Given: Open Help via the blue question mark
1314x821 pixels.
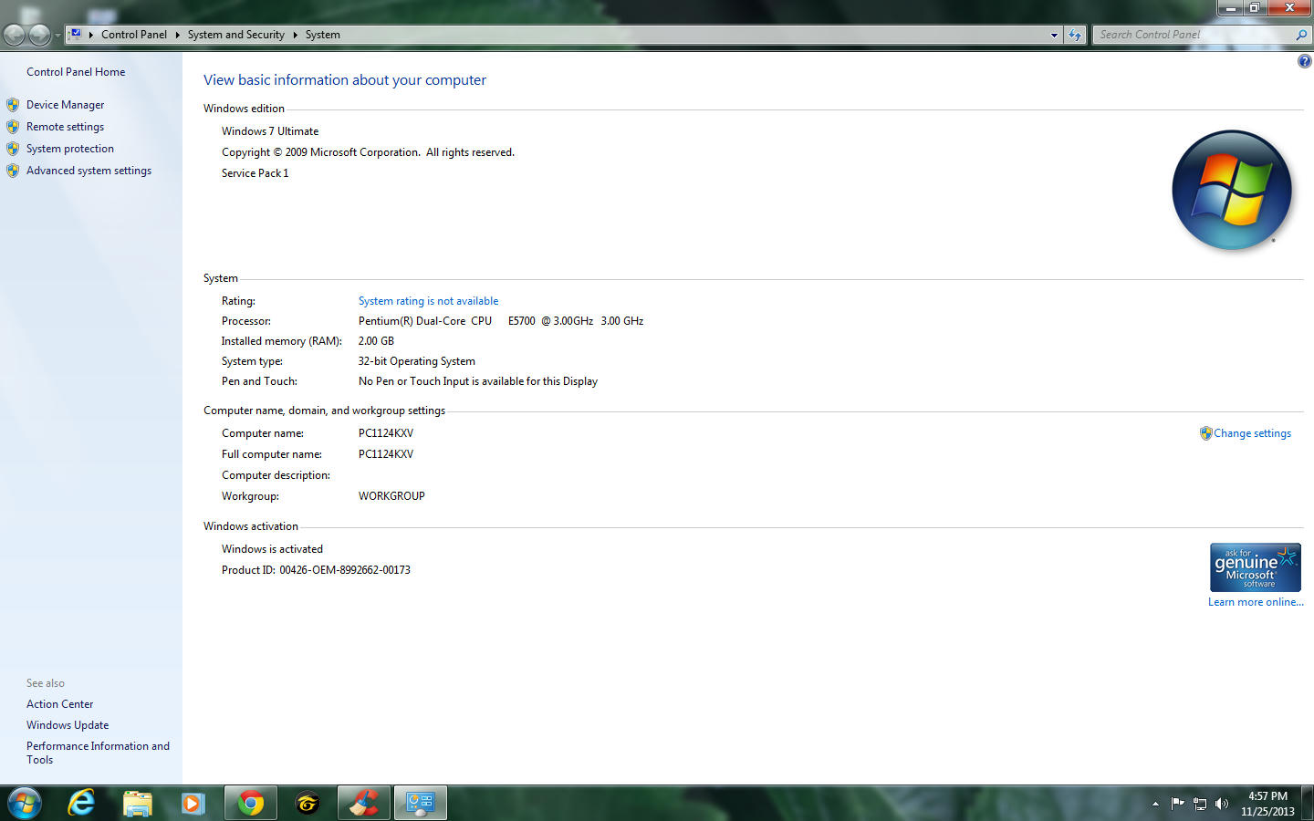Looking at the screenshot, I should [x=1304, y=61].
